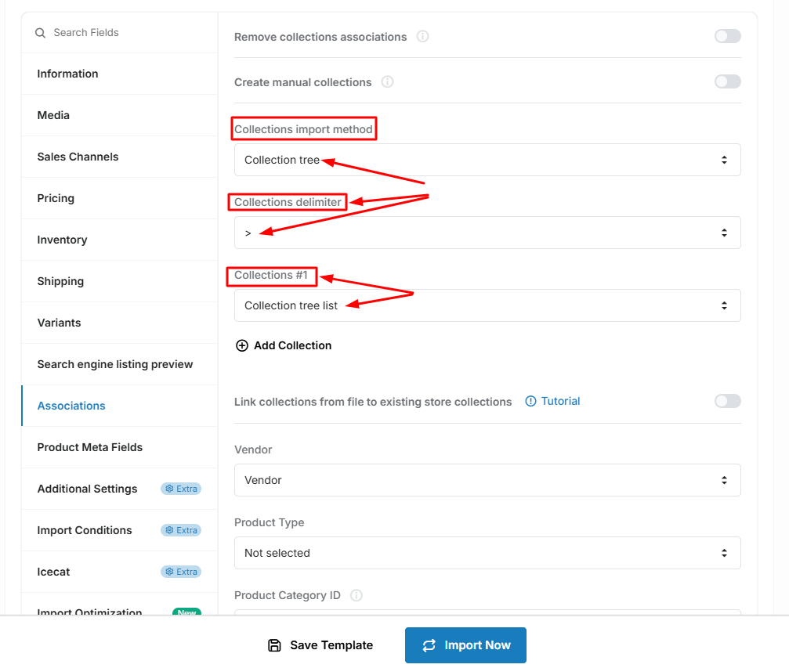This screenshot has height=668, width=789.
Task: Switch to Inventory section
Action: (x=119, y=240)
